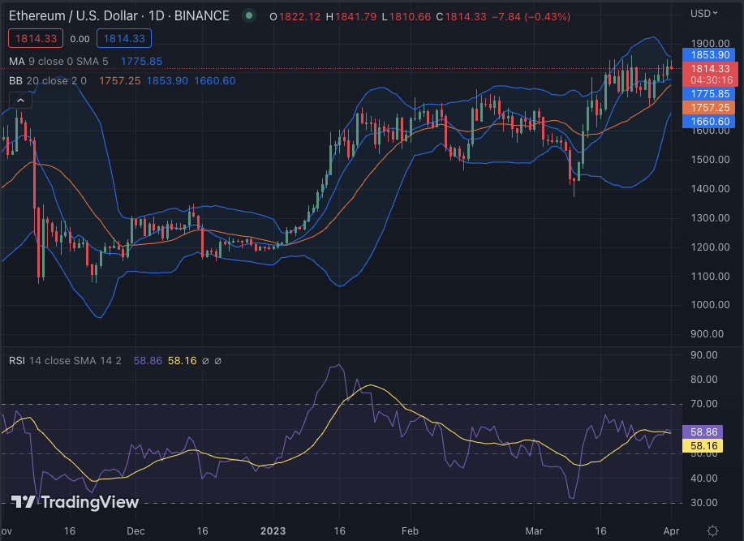
Task: Select the Ethereum / U.S. Dollar symbol title
Action: click(119, 15)
